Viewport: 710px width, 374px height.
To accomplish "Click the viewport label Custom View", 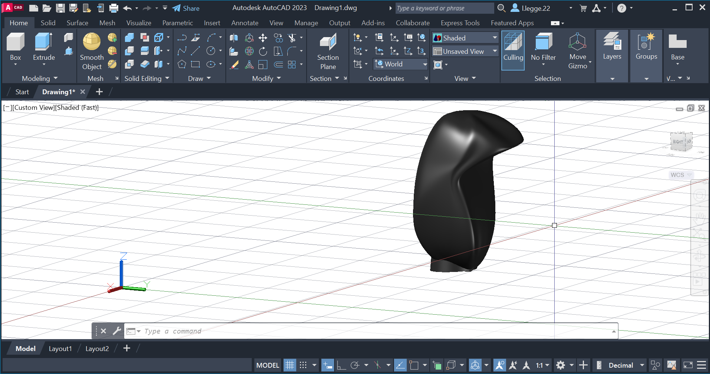I will click(34, 108).
